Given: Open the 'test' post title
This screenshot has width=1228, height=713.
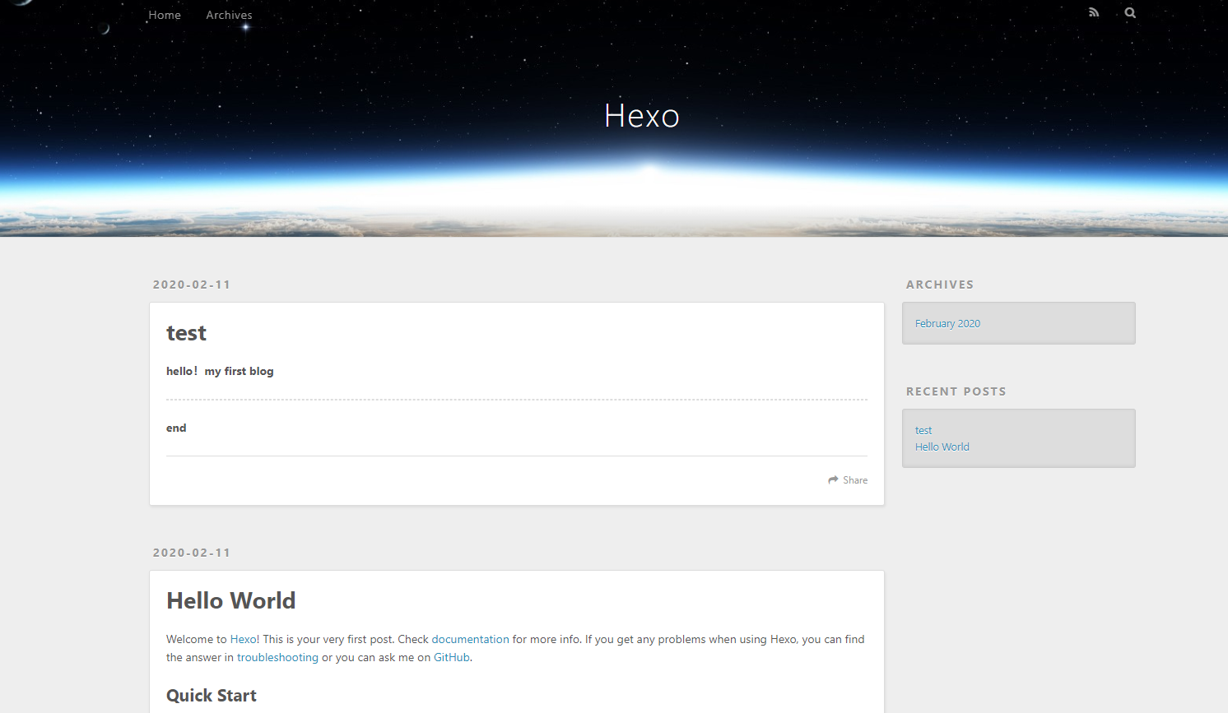Looking at the screenshot, I should pyautogui.click(x=186, y=333).
